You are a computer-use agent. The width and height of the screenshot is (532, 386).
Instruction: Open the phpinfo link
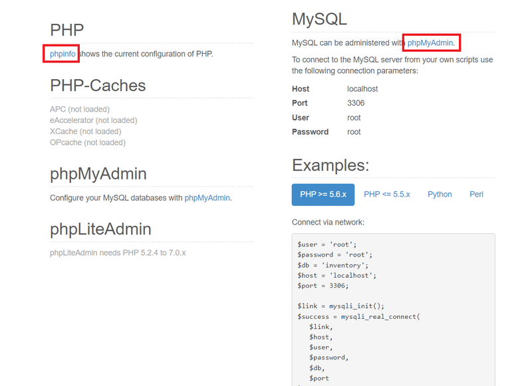tap(63, 54)
